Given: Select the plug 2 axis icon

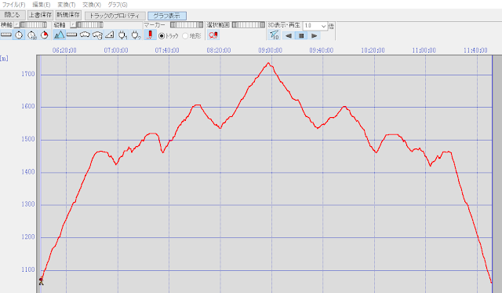Looking at the screenshot, I should pos(136,35).
